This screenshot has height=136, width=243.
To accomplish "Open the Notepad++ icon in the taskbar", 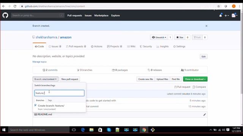I will [x=118, y=130].
